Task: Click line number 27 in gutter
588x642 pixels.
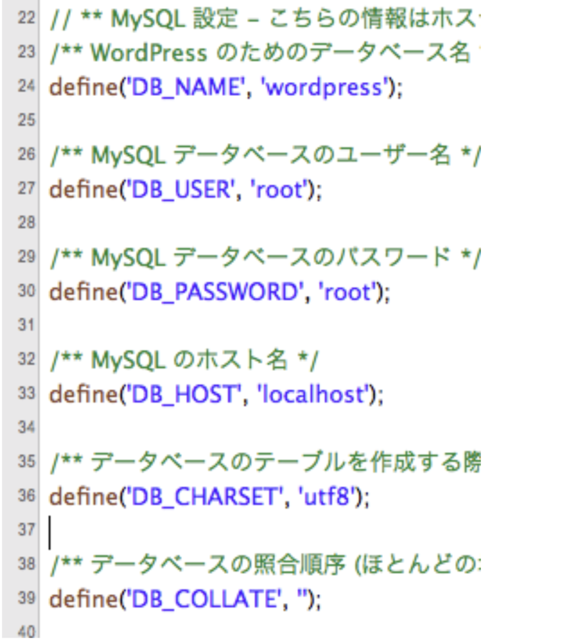Action: click(26, 188)
